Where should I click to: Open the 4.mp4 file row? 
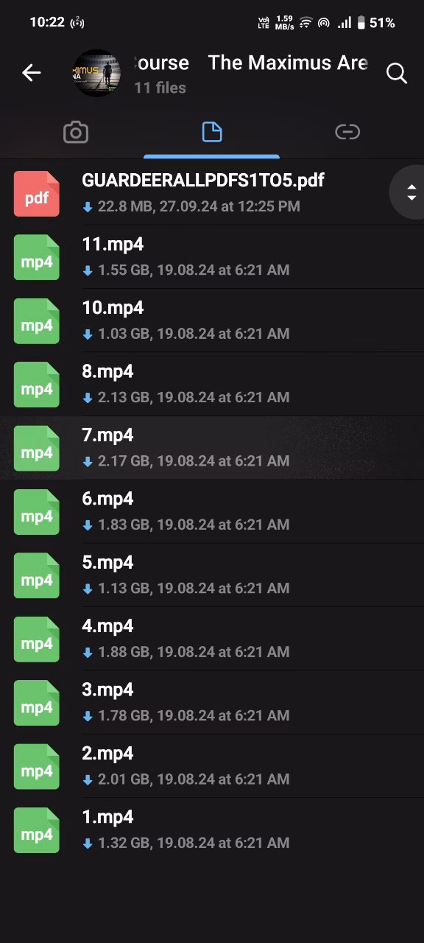coord(212,638)
